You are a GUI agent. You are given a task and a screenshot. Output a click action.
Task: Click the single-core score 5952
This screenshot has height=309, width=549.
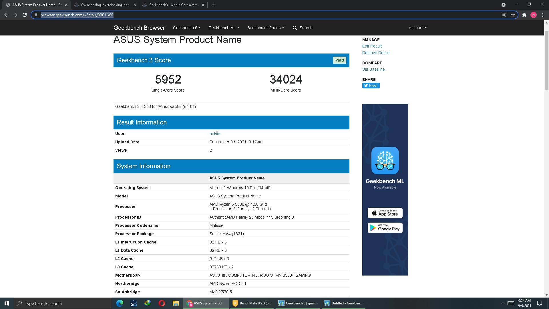tap(168, 79)
